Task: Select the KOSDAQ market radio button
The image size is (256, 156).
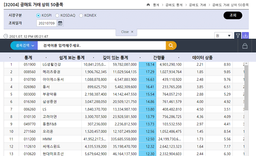Action: click(57, 16)
